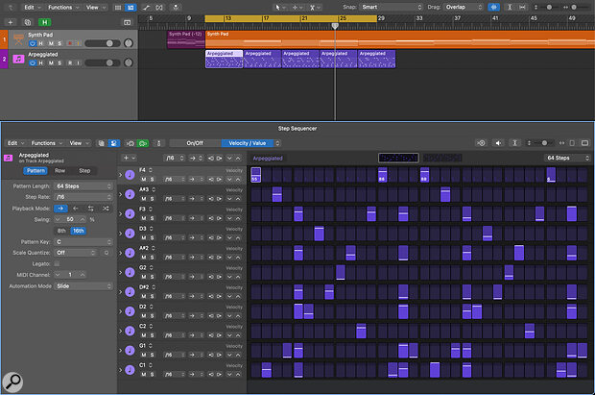
Task: Click the Flex show/hide icon
Action: point(159,8)
